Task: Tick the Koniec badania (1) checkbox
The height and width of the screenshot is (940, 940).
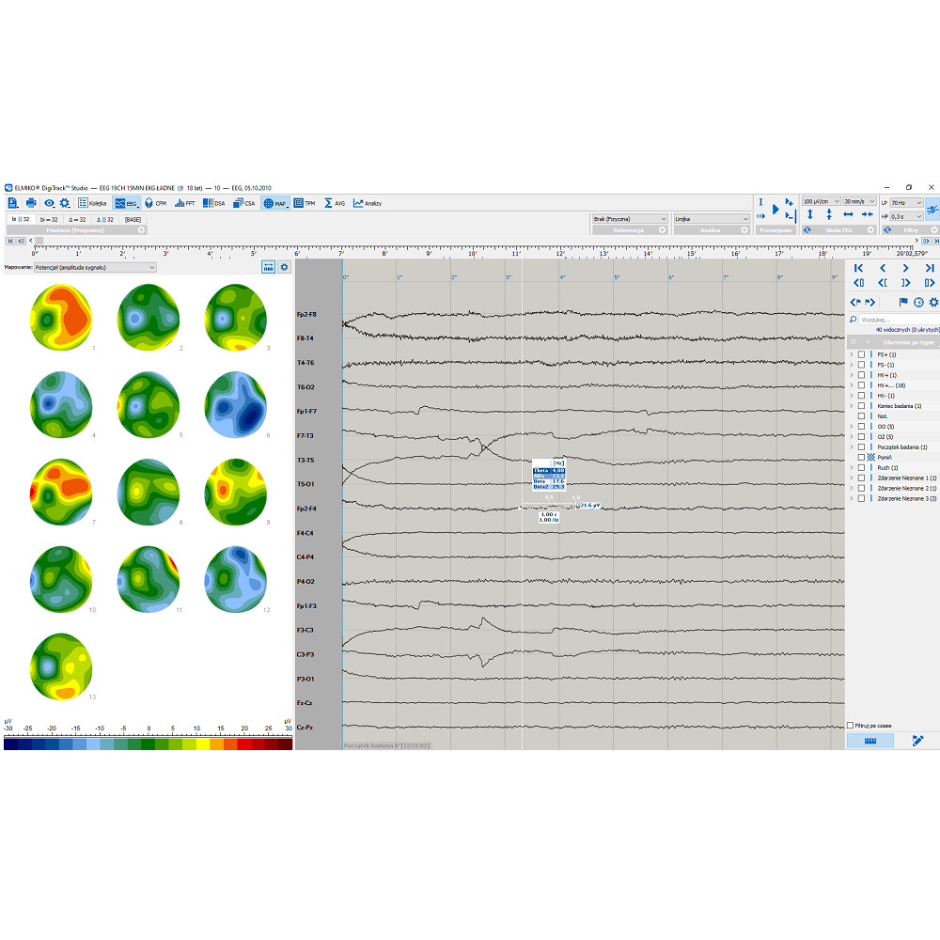Action: pyautogui.click(x=861, y=406)
